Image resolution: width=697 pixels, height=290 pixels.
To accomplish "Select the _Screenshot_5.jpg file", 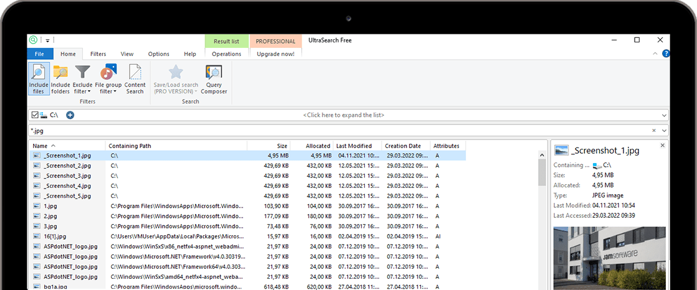I will [67, 196].
